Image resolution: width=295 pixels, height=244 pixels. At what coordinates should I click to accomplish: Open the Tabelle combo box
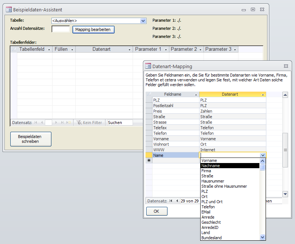(x=143, y=21)
